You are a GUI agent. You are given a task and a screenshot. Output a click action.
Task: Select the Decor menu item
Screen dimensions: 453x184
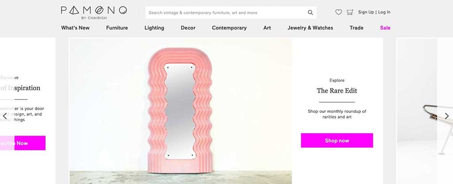point(188,28)
